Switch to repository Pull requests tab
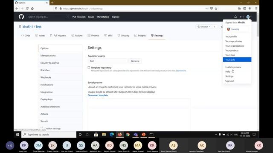The height and width of the screenshot is (153, 273). [x=58, y=35]
